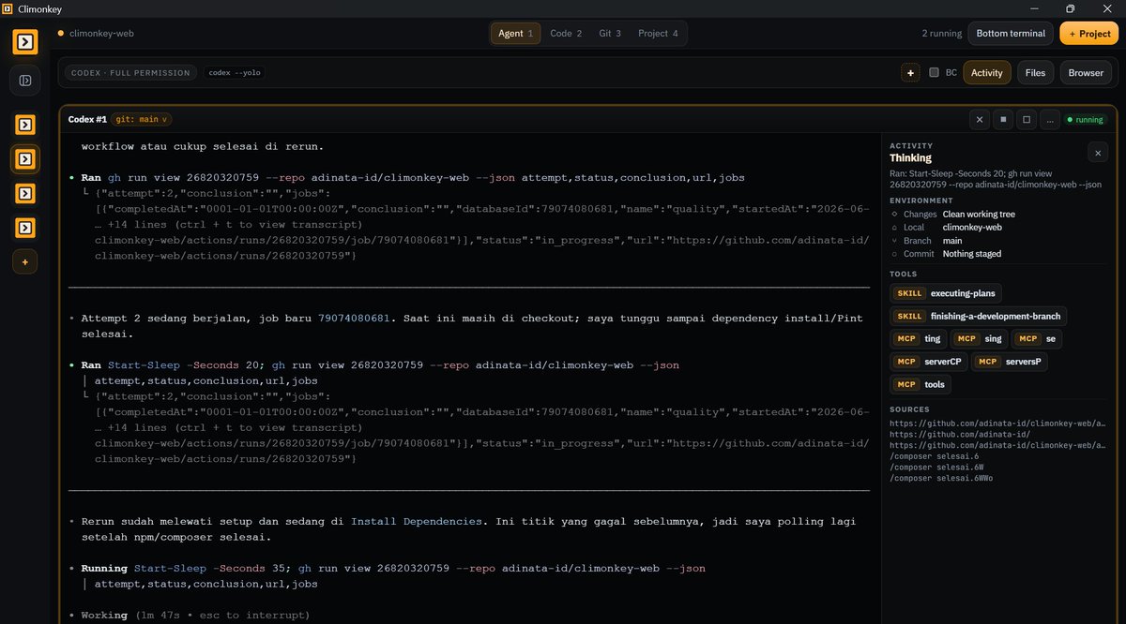This screenshot has width=1126, height=624.
Task: Click the MCP tools chip
Action: pyautogui.click(x=921, y=384)
